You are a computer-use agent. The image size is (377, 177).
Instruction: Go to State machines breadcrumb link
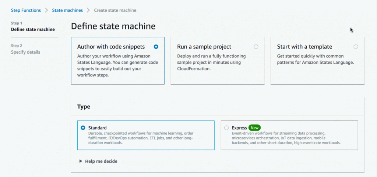(x=67, y=10)
